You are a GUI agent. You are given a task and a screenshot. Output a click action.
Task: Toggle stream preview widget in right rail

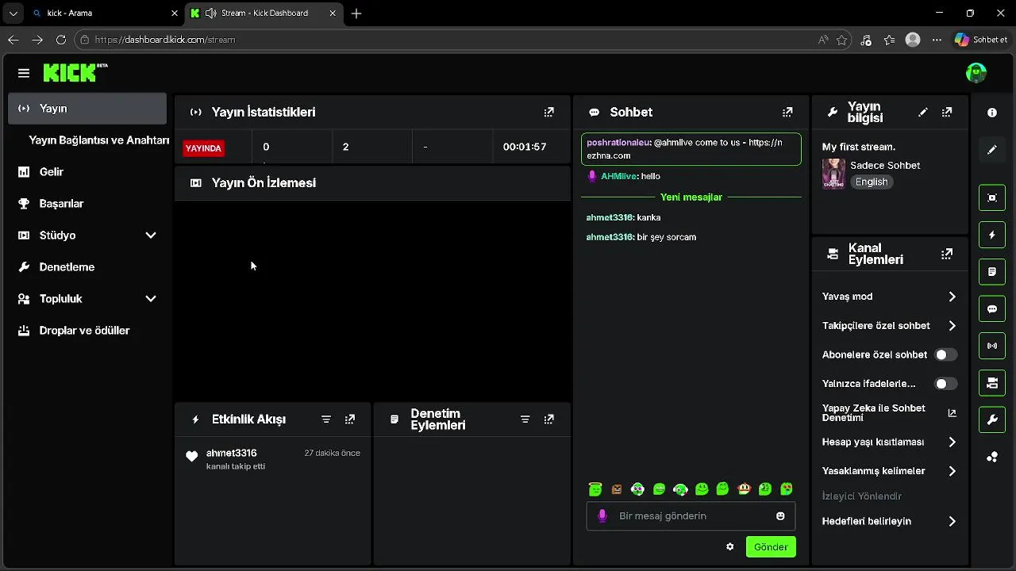pyautogui.click(x=992, y=197)
